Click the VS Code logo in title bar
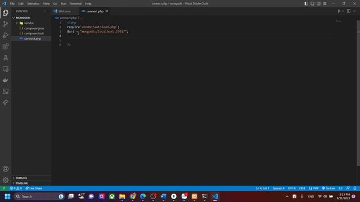 pos(4,3)
